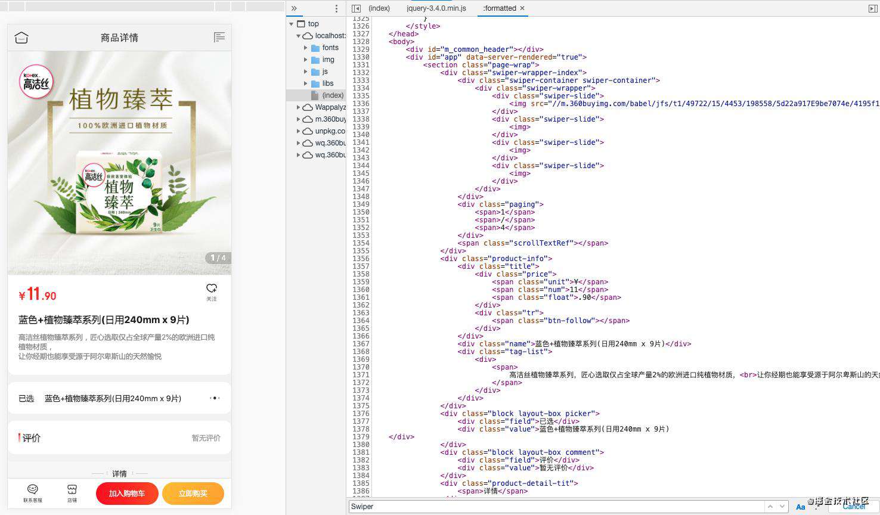
Task: Click the (index) document file icon
Action: point(315,95)
